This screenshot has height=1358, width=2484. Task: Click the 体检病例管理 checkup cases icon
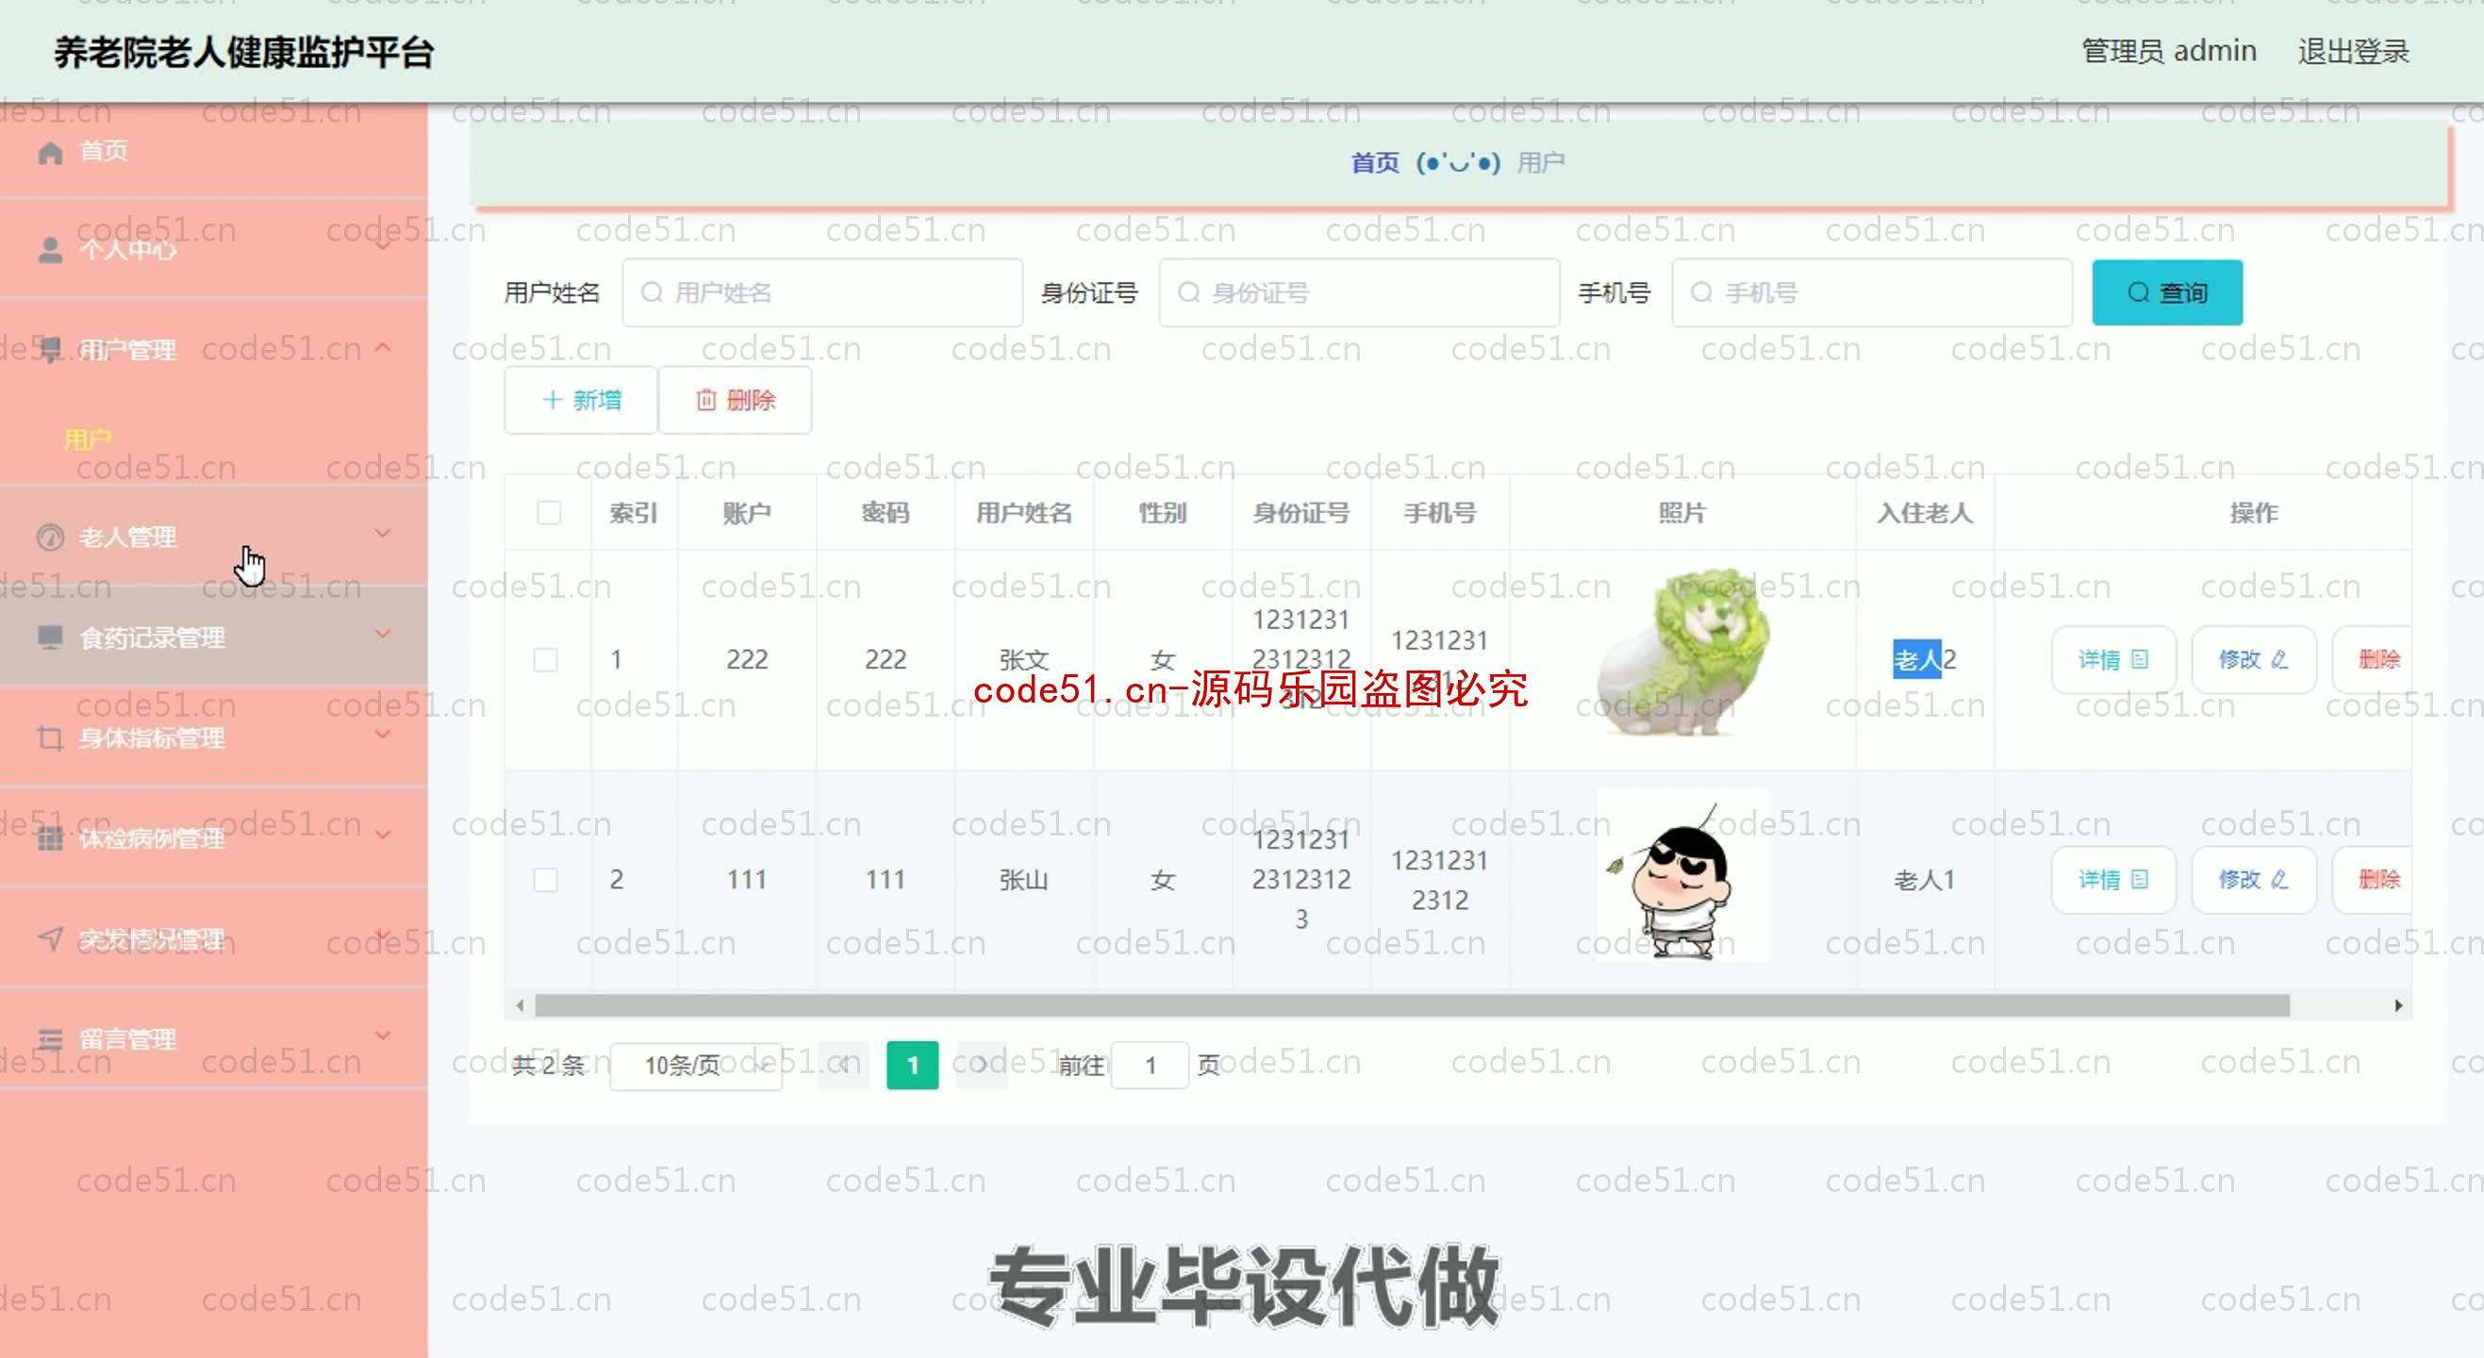click(x=50, y=836)
